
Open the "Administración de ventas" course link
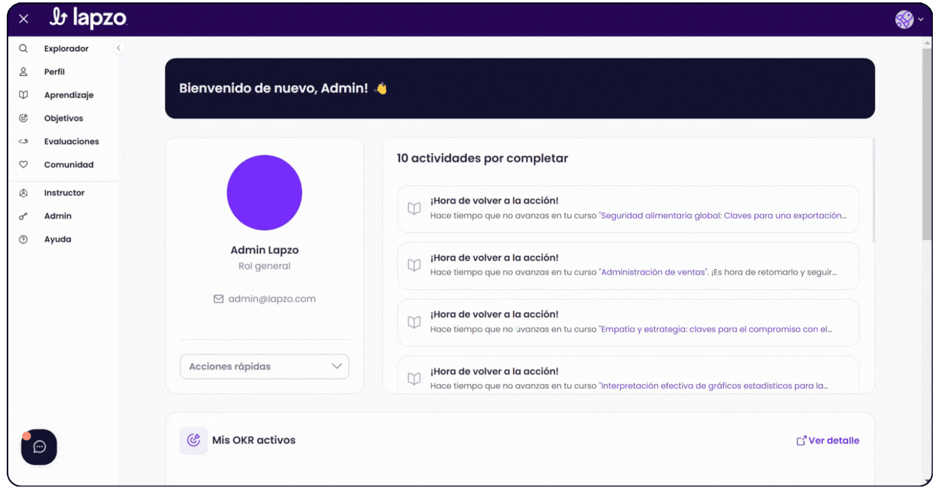[x=654, y=272]
